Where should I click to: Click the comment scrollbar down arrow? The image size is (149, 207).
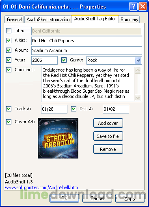(x=138, y=98)
